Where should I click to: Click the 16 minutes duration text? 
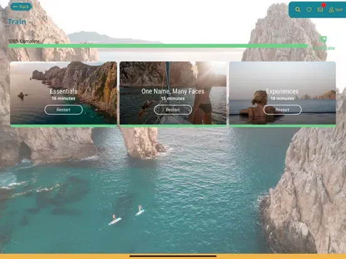pos(63,98)
